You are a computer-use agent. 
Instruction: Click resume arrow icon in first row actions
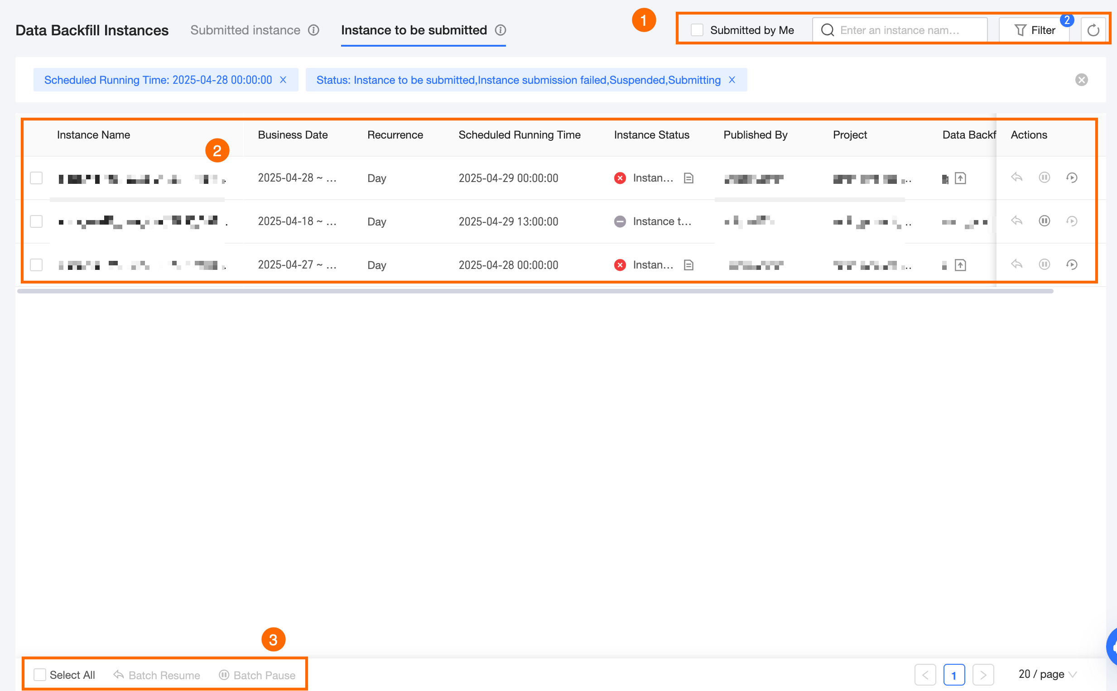[x=1016, y=178]
